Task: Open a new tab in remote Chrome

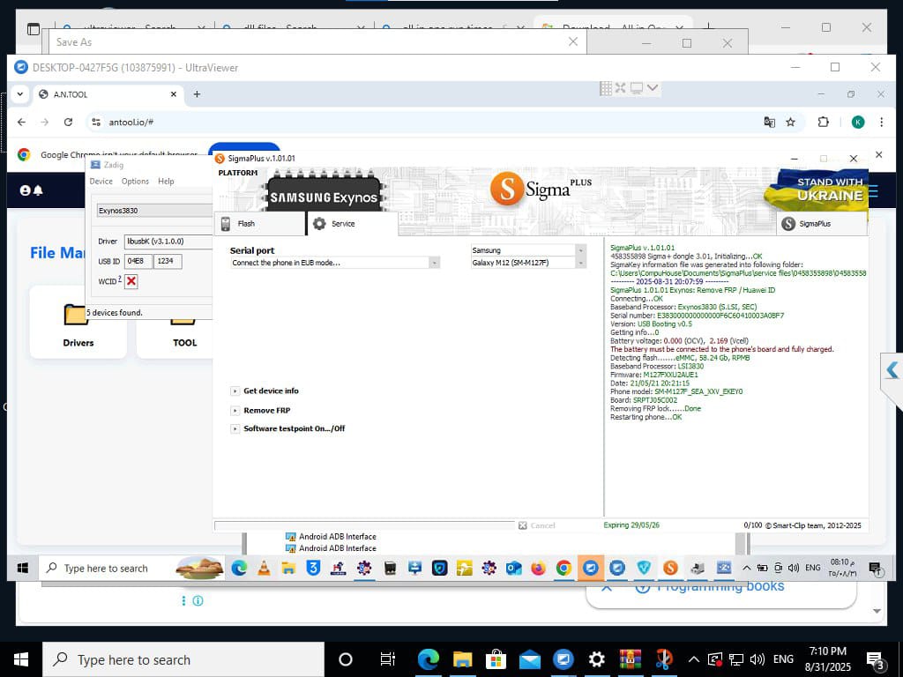Action: pos(197,94)
